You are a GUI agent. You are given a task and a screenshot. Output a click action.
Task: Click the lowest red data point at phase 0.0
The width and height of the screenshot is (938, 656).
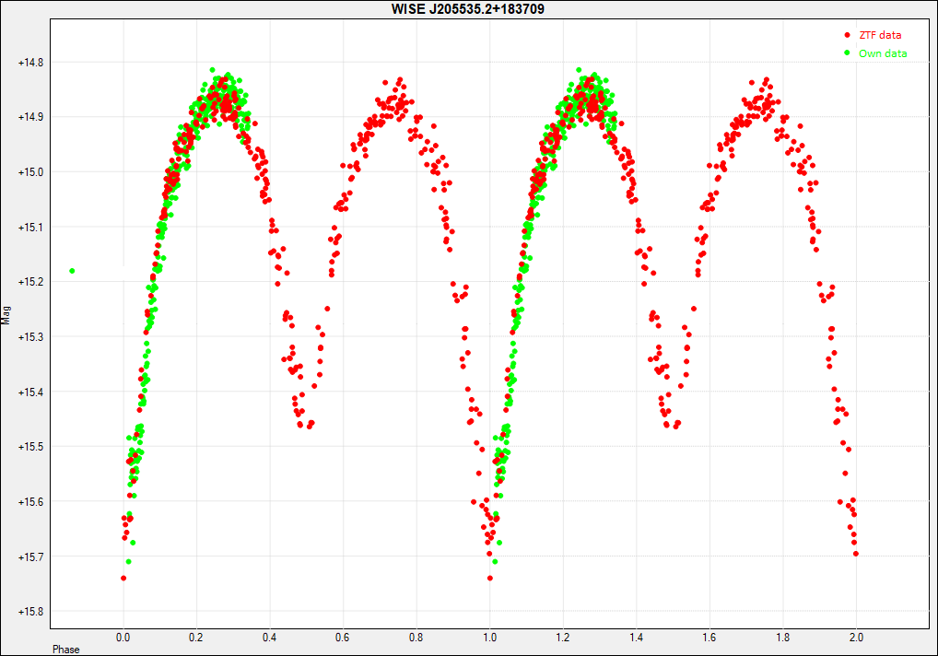click(123, 579)
